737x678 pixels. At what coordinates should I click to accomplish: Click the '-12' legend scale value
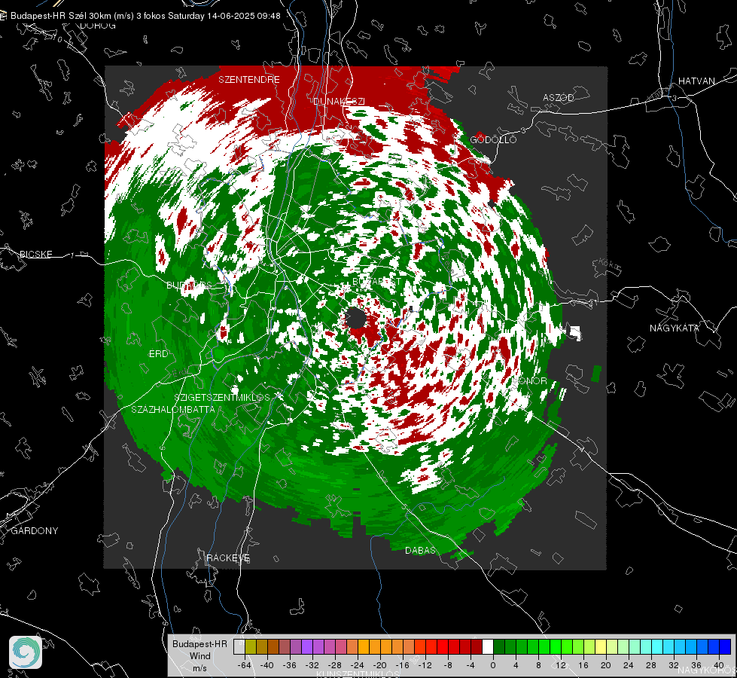pyautogui.click(x=425, y=665)
